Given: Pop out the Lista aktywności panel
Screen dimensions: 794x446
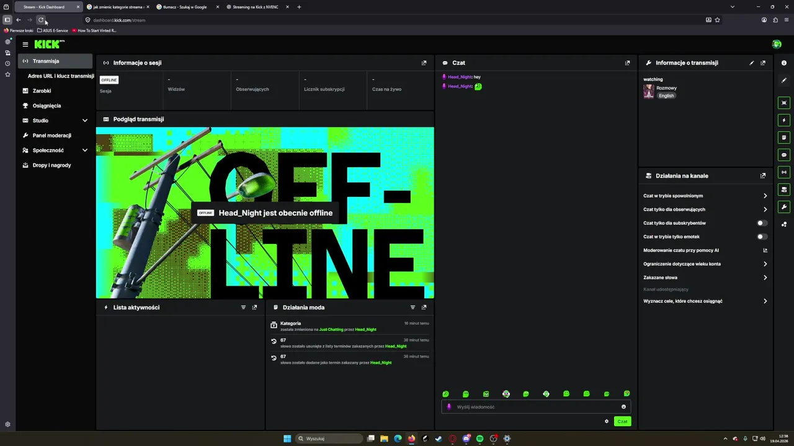Looking at the screenshot, I should pos(254,307).
